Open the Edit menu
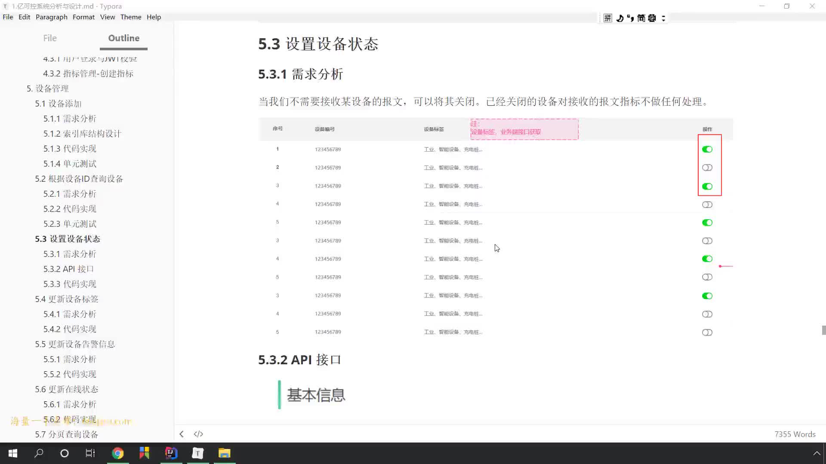Screen dimensions: 826x464 25,17
